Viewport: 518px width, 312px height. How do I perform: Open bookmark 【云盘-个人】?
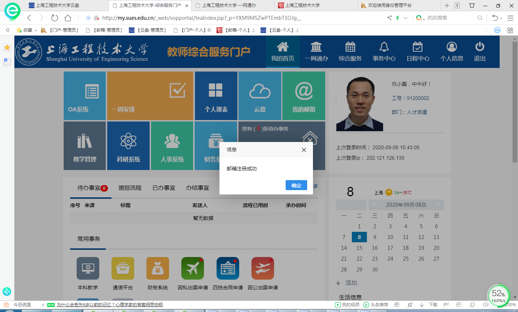click(280, 30)
